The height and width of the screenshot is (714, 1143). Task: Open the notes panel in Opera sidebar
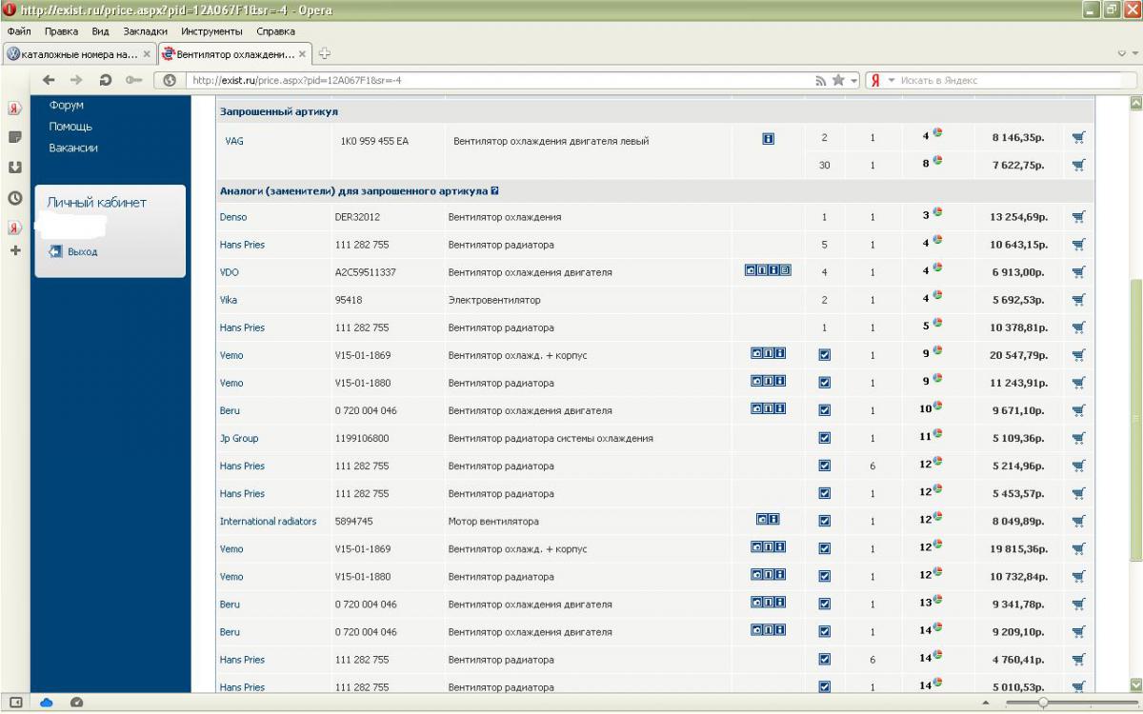point(15,137)
